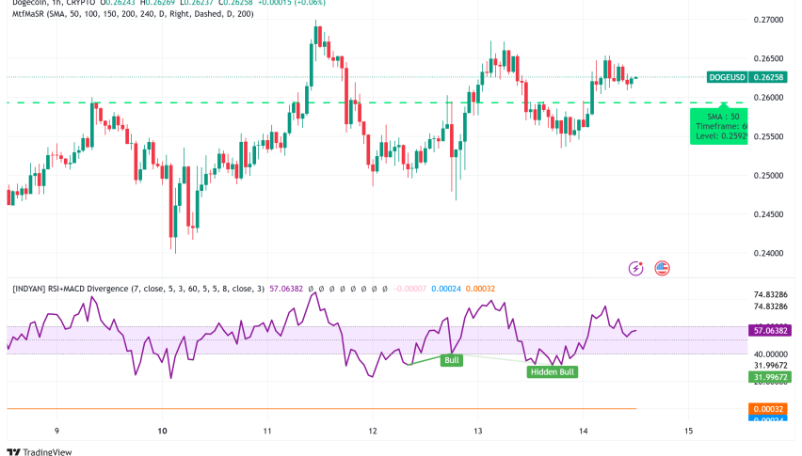Click date 9 on time axis
Screen dimensions: 802x456
(56, 431)
